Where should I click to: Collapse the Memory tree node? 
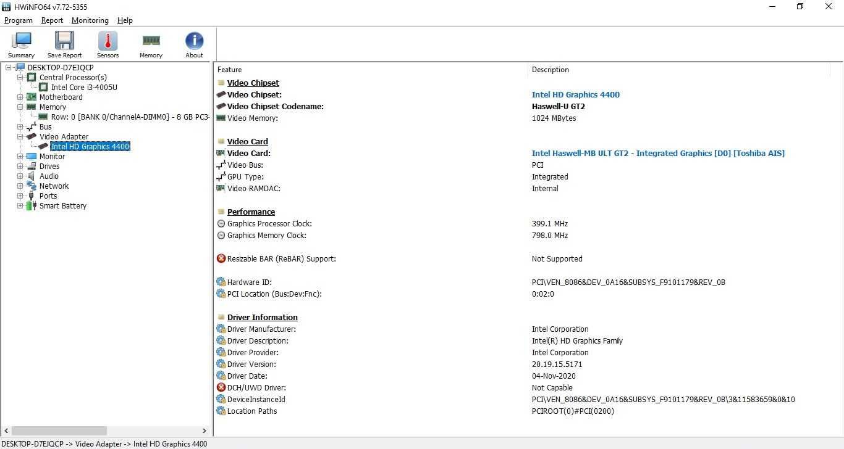[x=20, y=107]
